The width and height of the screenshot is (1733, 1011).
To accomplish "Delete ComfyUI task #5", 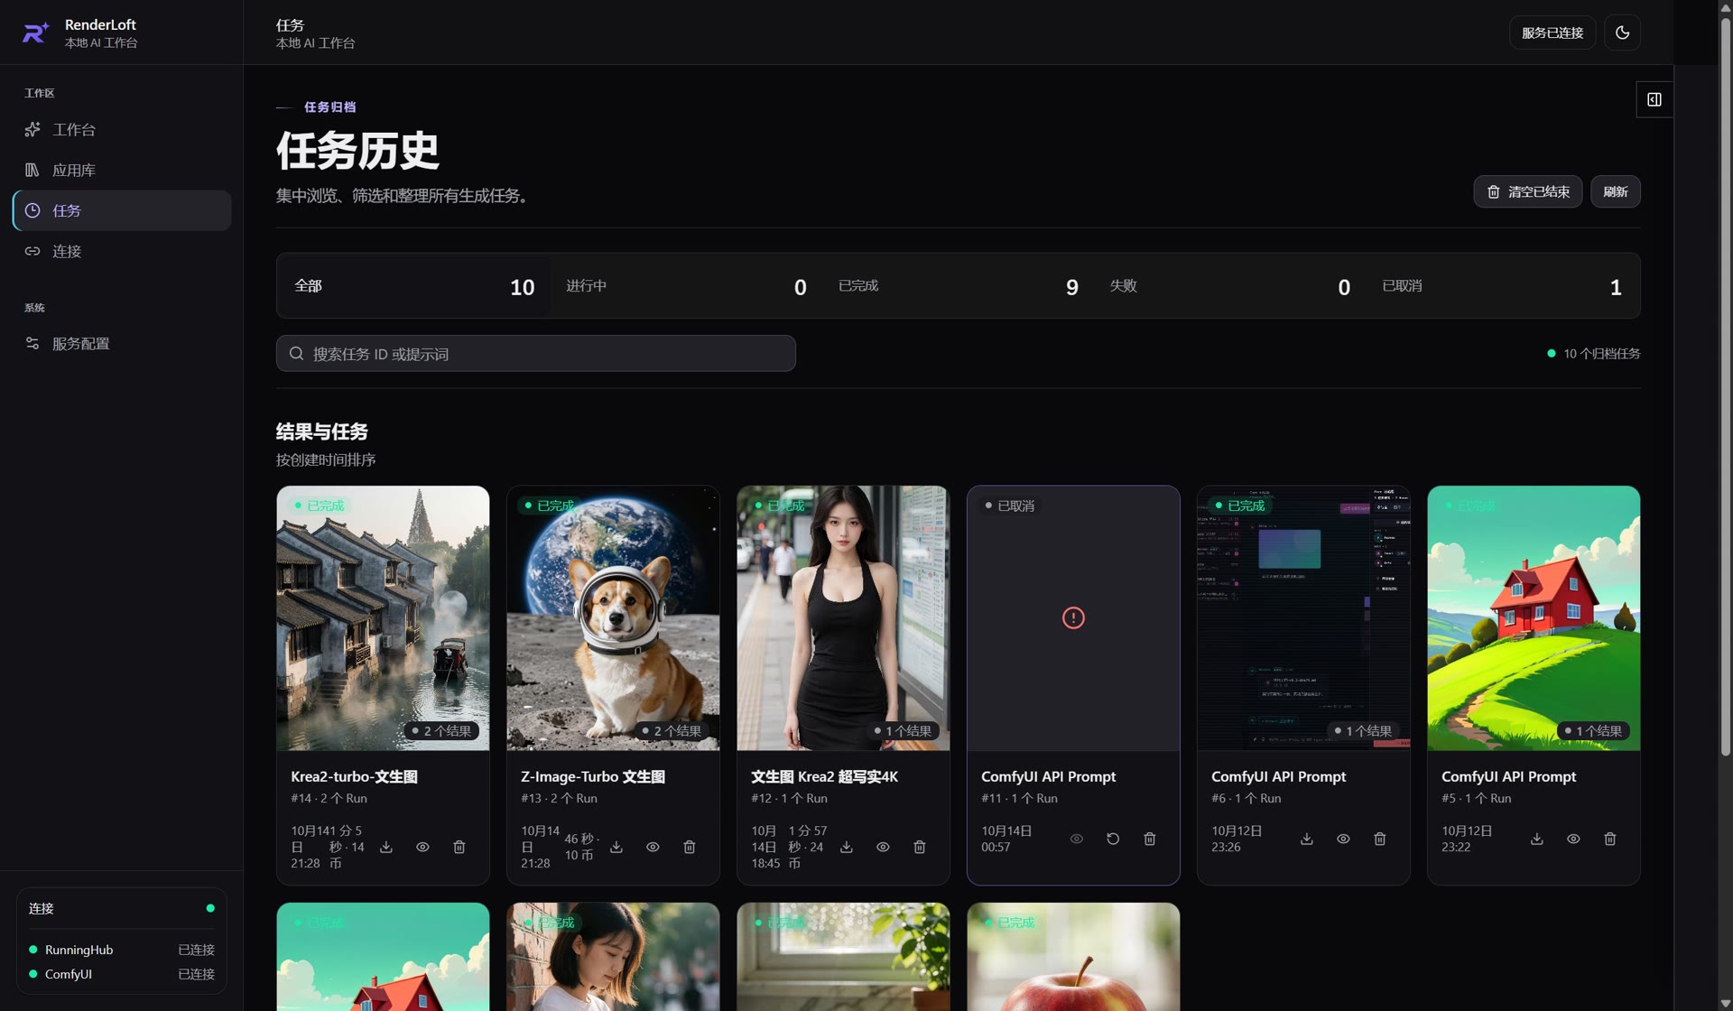I will click(1609, 839).
